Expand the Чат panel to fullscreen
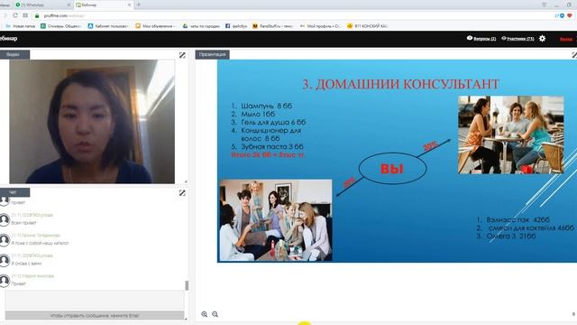 coord(182,192)
